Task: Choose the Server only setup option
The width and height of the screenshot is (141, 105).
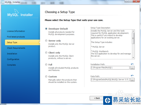Action: coord(46,41)
